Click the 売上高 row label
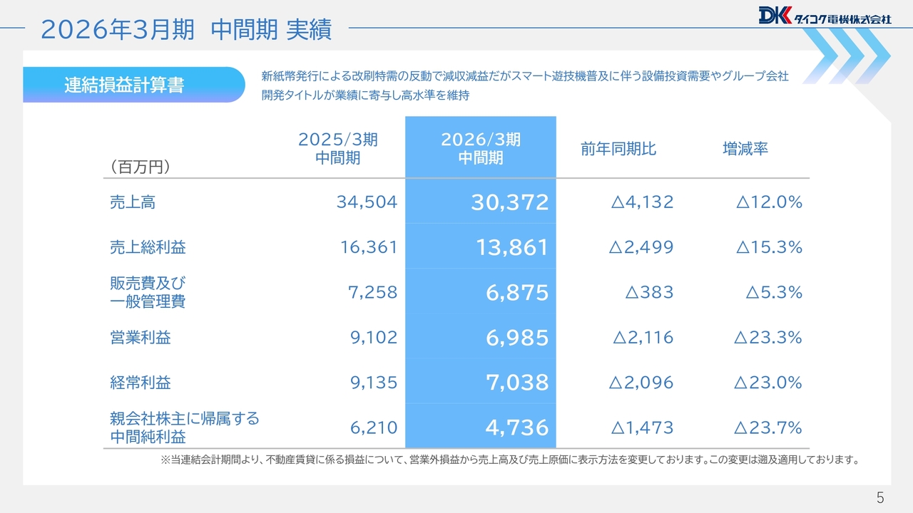Screen dimensions: 913x513 click(132, 202)
